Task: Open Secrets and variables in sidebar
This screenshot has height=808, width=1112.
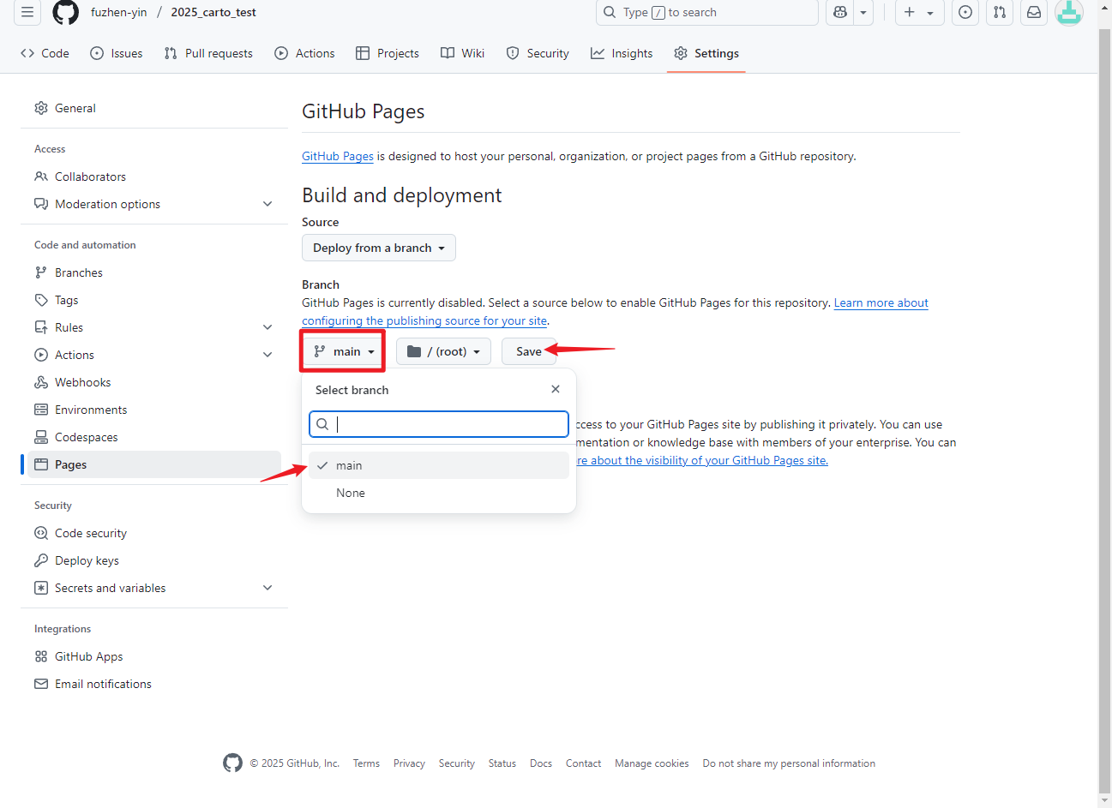Action: (x=154, y=588)
